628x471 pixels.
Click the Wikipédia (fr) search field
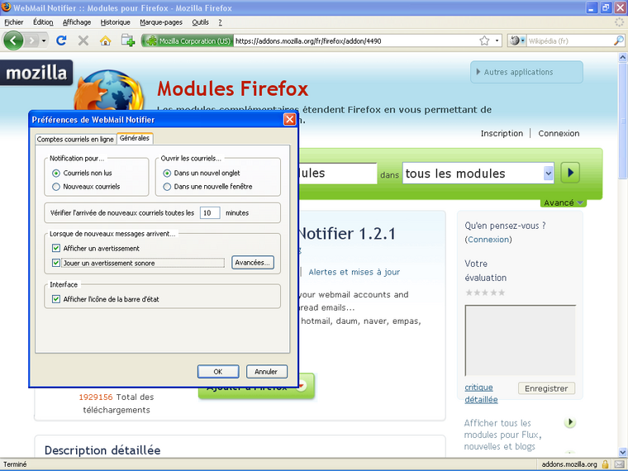point(569,40)
